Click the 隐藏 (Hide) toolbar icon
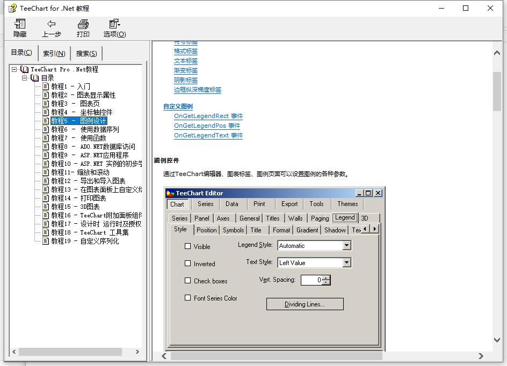Screen dimensions: 507x366 pos(20,24)
